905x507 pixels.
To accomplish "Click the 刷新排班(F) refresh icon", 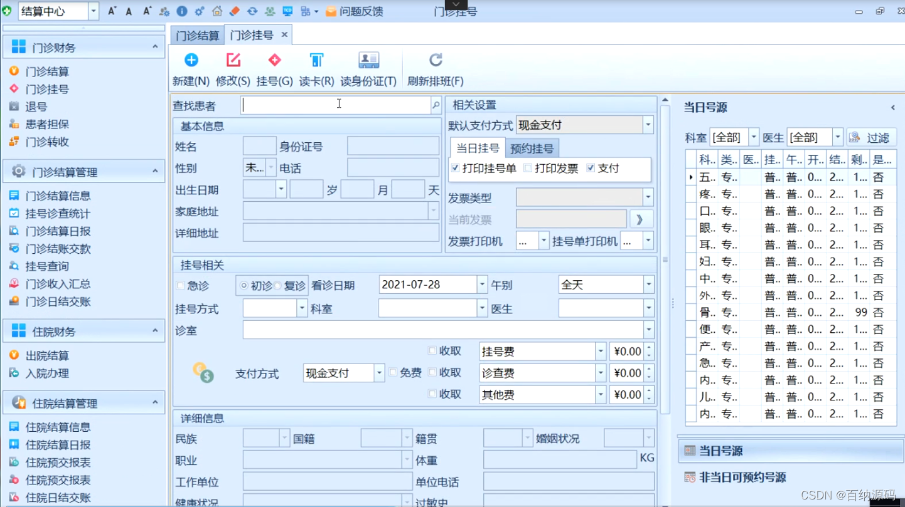I will tap(436, 60).
